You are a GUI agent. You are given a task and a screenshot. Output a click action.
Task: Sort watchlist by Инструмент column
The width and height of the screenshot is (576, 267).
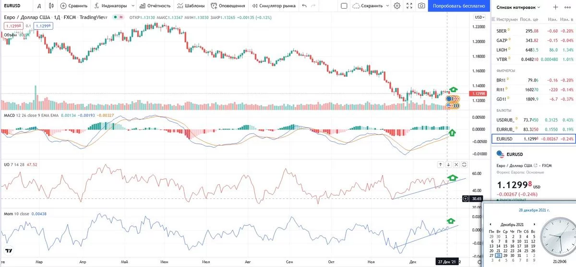(x=507, y=20)
